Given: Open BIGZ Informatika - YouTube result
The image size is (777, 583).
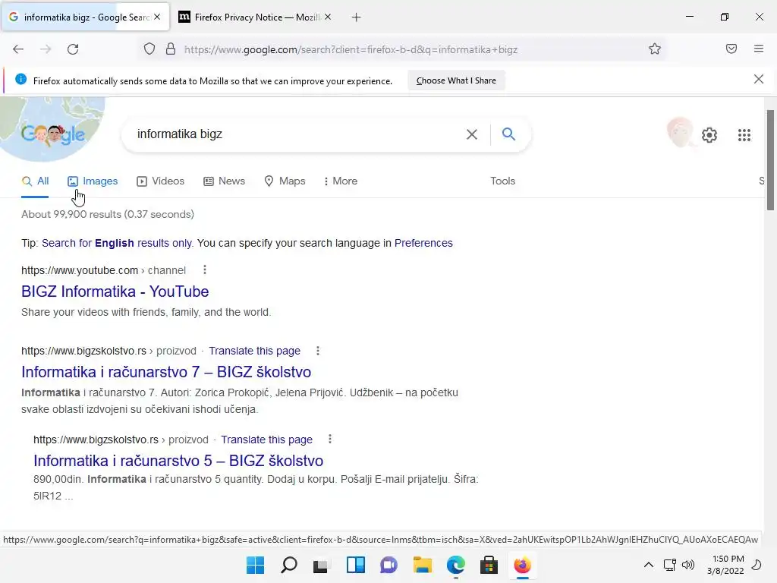Looking at the screenshot, I should [x=115, y=291].
